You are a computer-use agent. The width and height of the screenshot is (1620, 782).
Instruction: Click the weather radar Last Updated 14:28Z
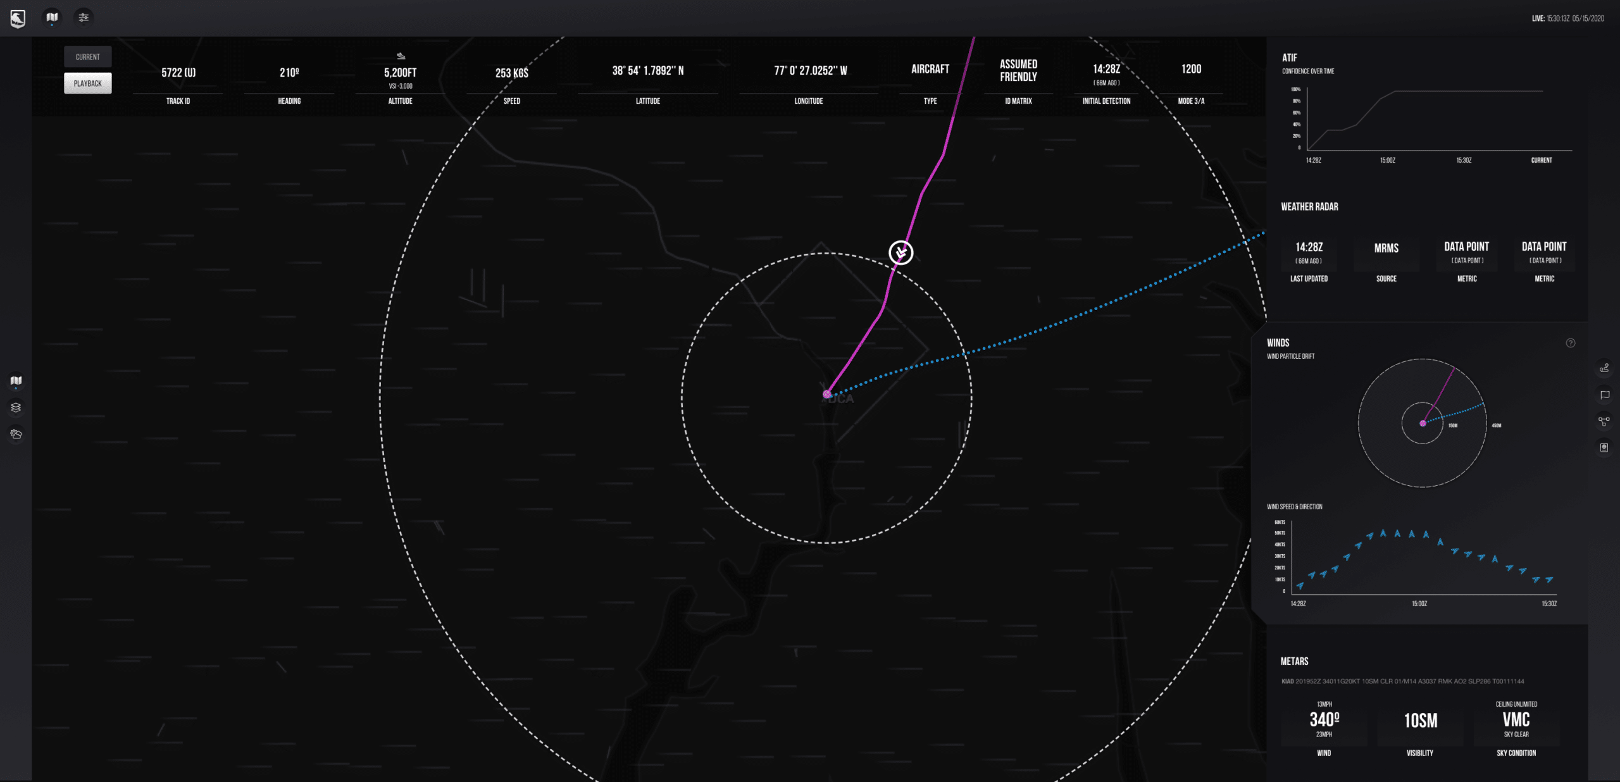pos(1309,247)
